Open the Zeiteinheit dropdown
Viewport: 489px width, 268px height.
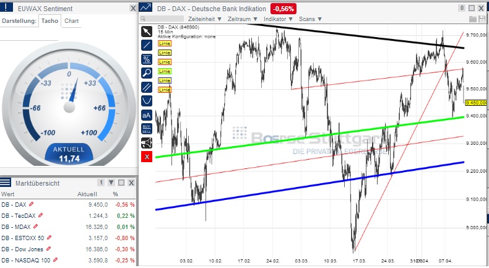click(205, 19)
